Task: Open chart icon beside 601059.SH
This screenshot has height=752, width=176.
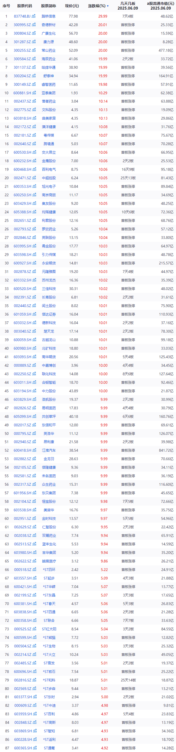Action: coord(34,314)
